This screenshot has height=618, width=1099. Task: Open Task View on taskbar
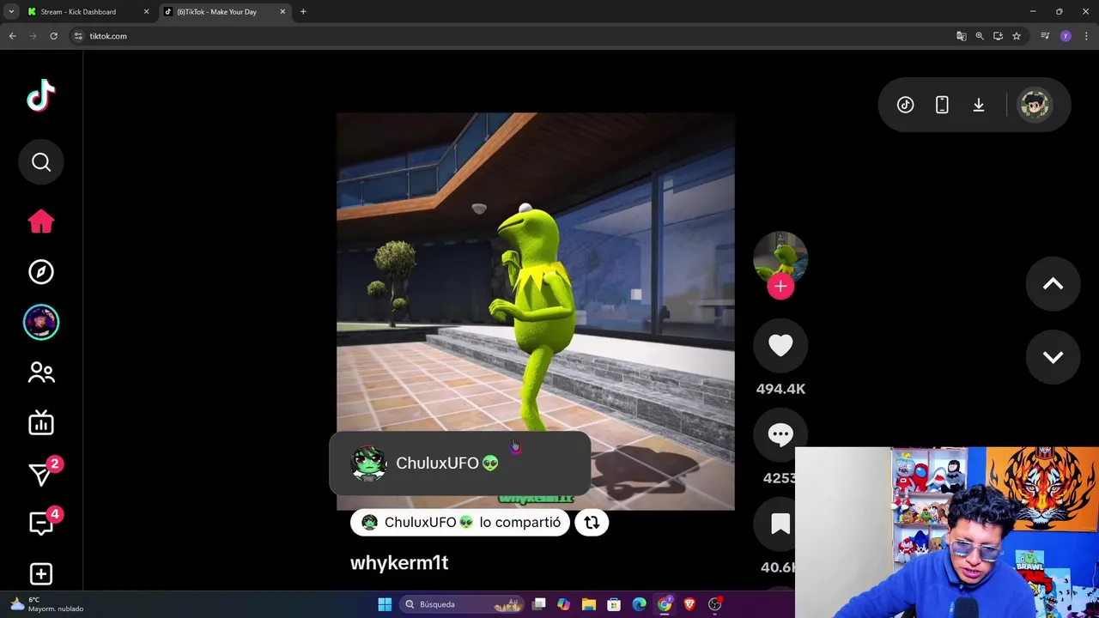[539, 604]
